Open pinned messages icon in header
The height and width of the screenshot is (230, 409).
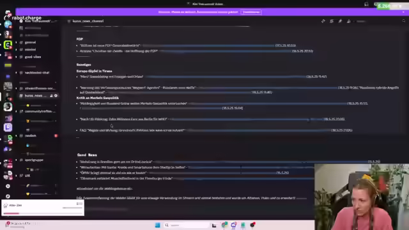click(x=340, y=21)
